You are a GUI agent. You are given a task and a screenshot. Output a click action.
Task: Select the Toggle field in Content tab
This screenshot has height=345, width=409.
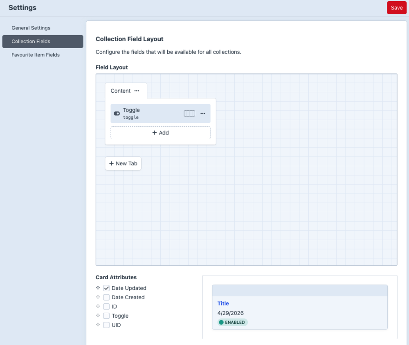pos(160,114)
